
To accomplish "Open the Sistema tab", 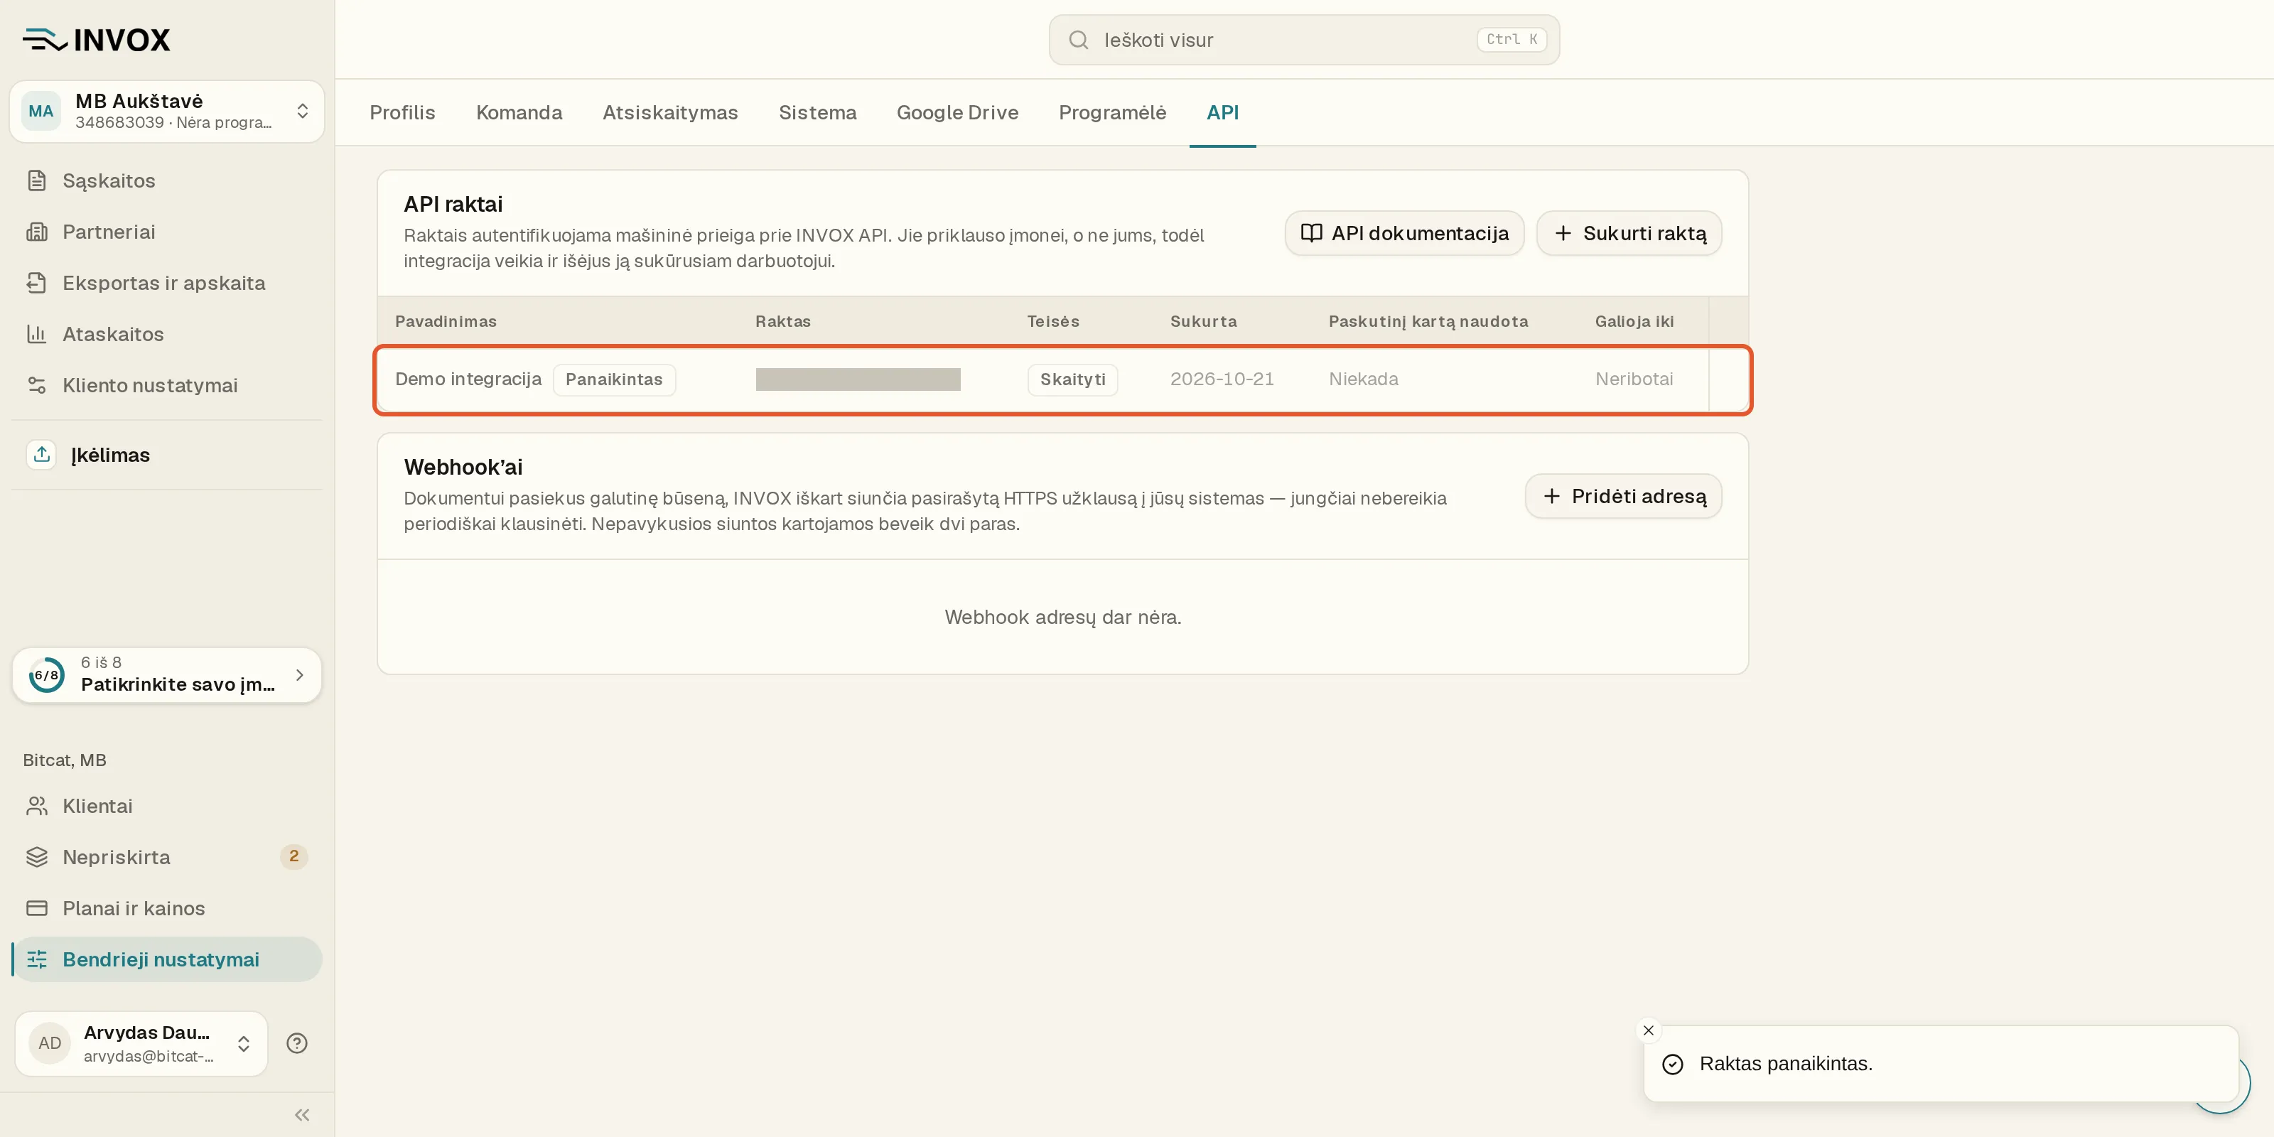I will (x=817, y=113).
